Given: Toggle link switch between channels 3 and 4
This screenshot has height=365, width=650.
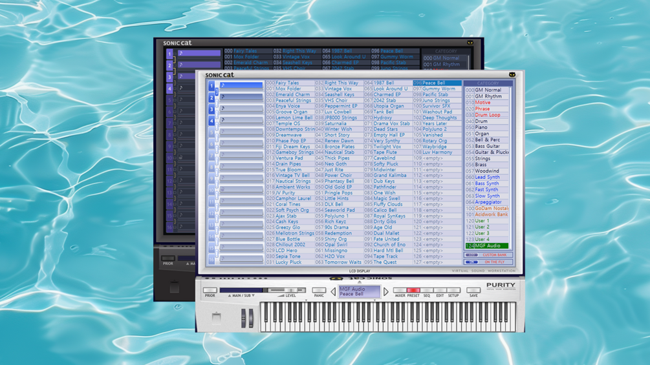Looking at the screenshot, I should (217, 115).
